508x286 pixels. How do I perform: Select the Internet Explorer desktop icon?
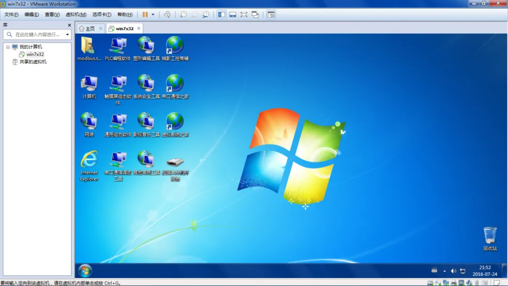pyautogui.click(x=89, y=166)
